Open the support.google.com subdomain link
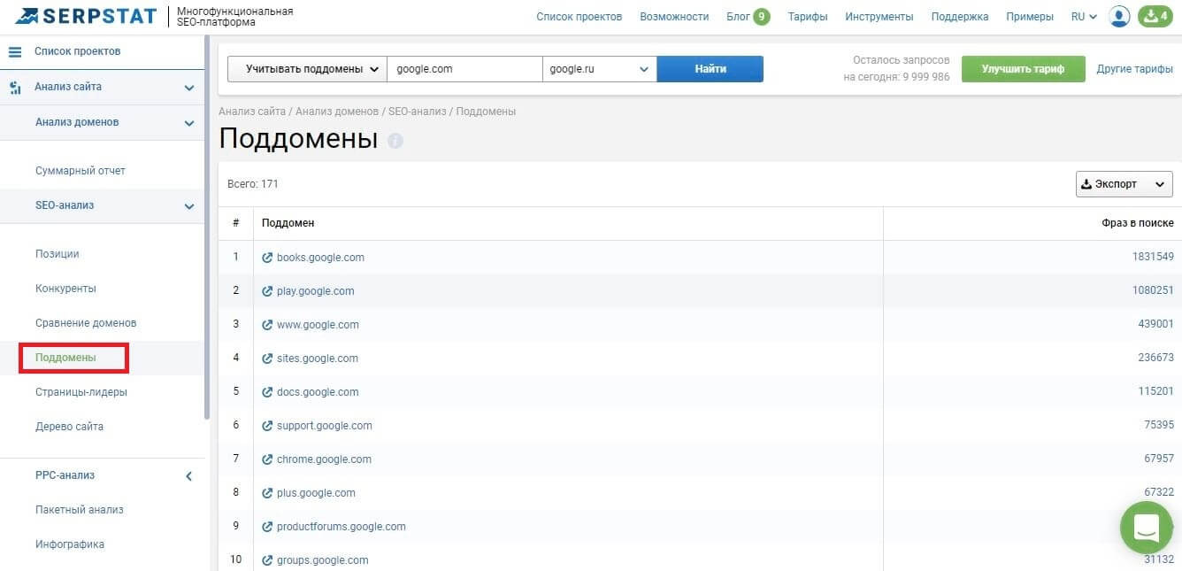1182x571 pixels. [325, 426]
